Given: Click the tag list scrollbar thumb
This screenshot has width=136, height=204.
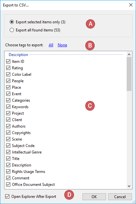Looking at the screenshot, I should point(129,74).
